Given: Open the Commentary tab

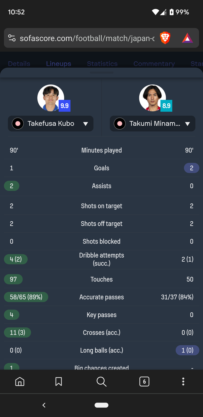Looking at the screenshot, I should (154, 64).
